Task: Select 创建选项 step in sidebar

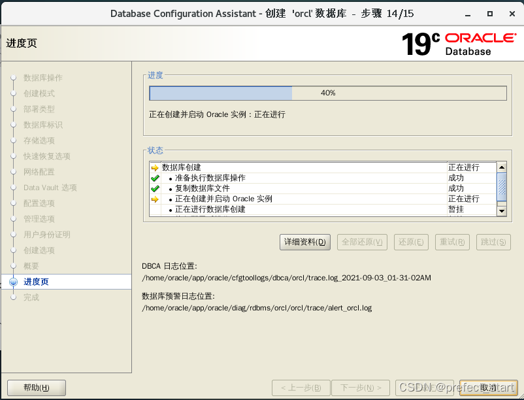Action: 39,250
